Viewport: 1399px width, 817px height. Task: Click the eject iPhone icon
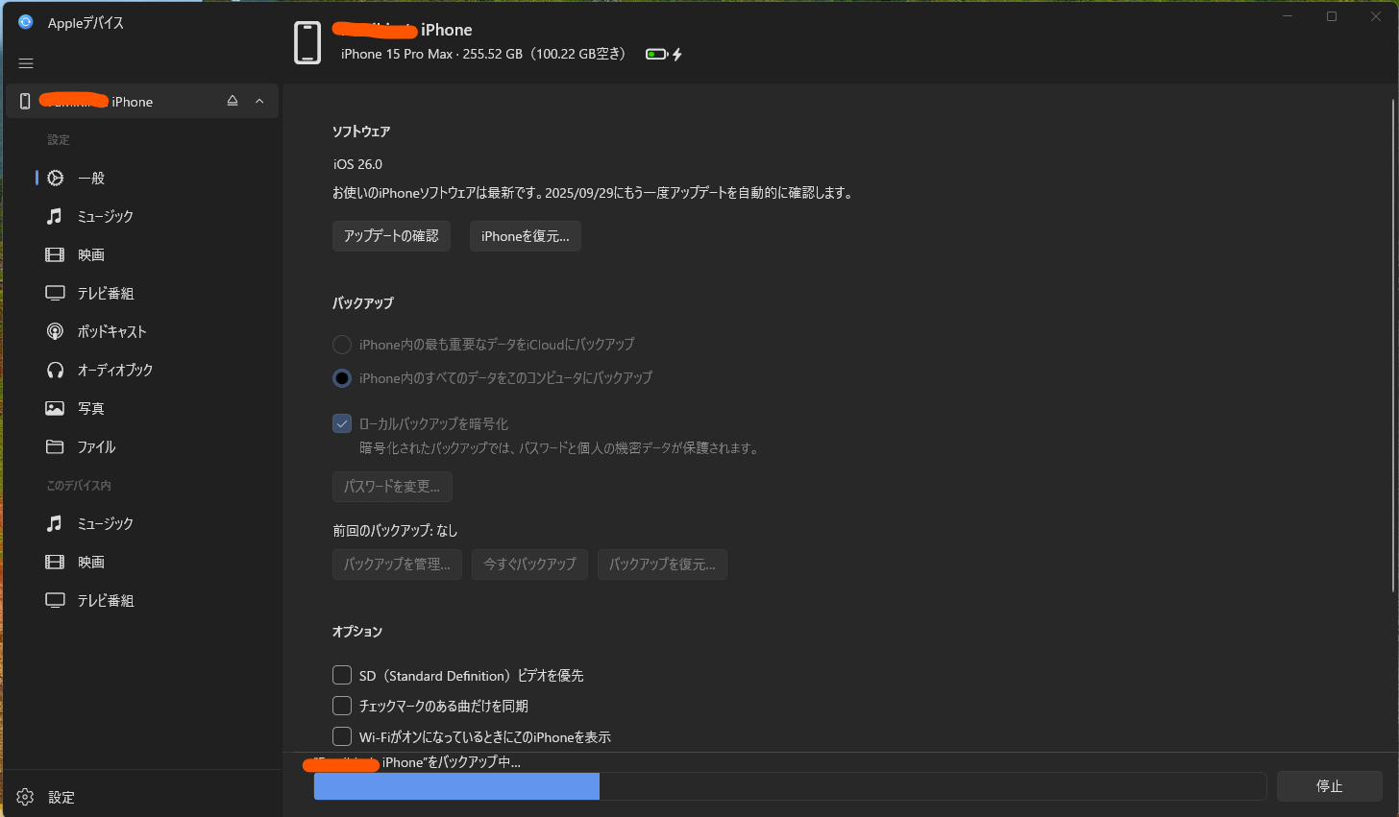(232, 101)
